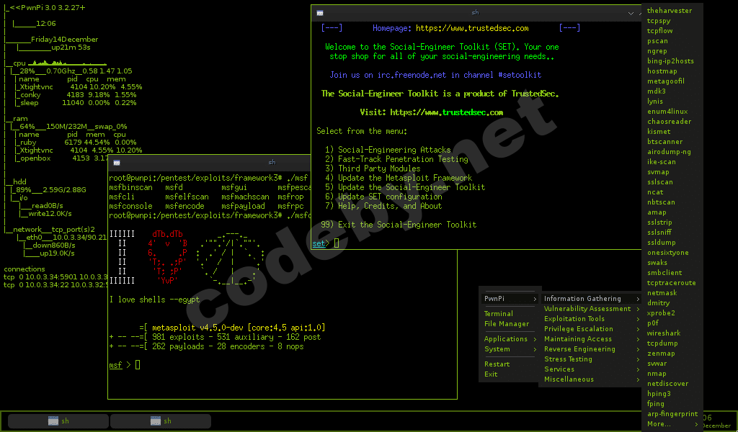Expand Exploitation Tools submenu
This screenshot has height=432, width=738.
pos(592,319)
